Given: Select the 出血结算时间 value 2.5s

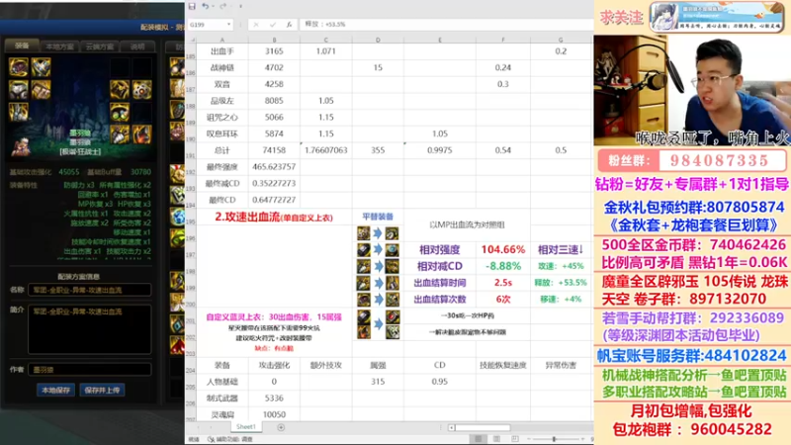Looking at the screenshot, I should (x=503, y=283).
